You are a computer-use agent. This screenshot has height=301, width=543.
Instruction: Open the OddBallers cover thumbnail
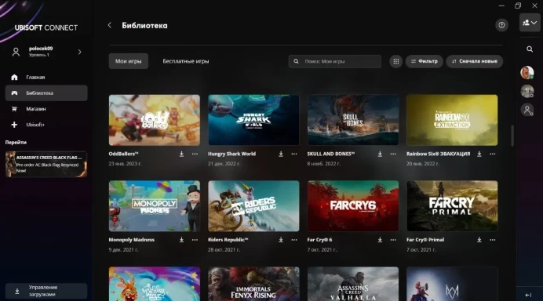point(155,120)
